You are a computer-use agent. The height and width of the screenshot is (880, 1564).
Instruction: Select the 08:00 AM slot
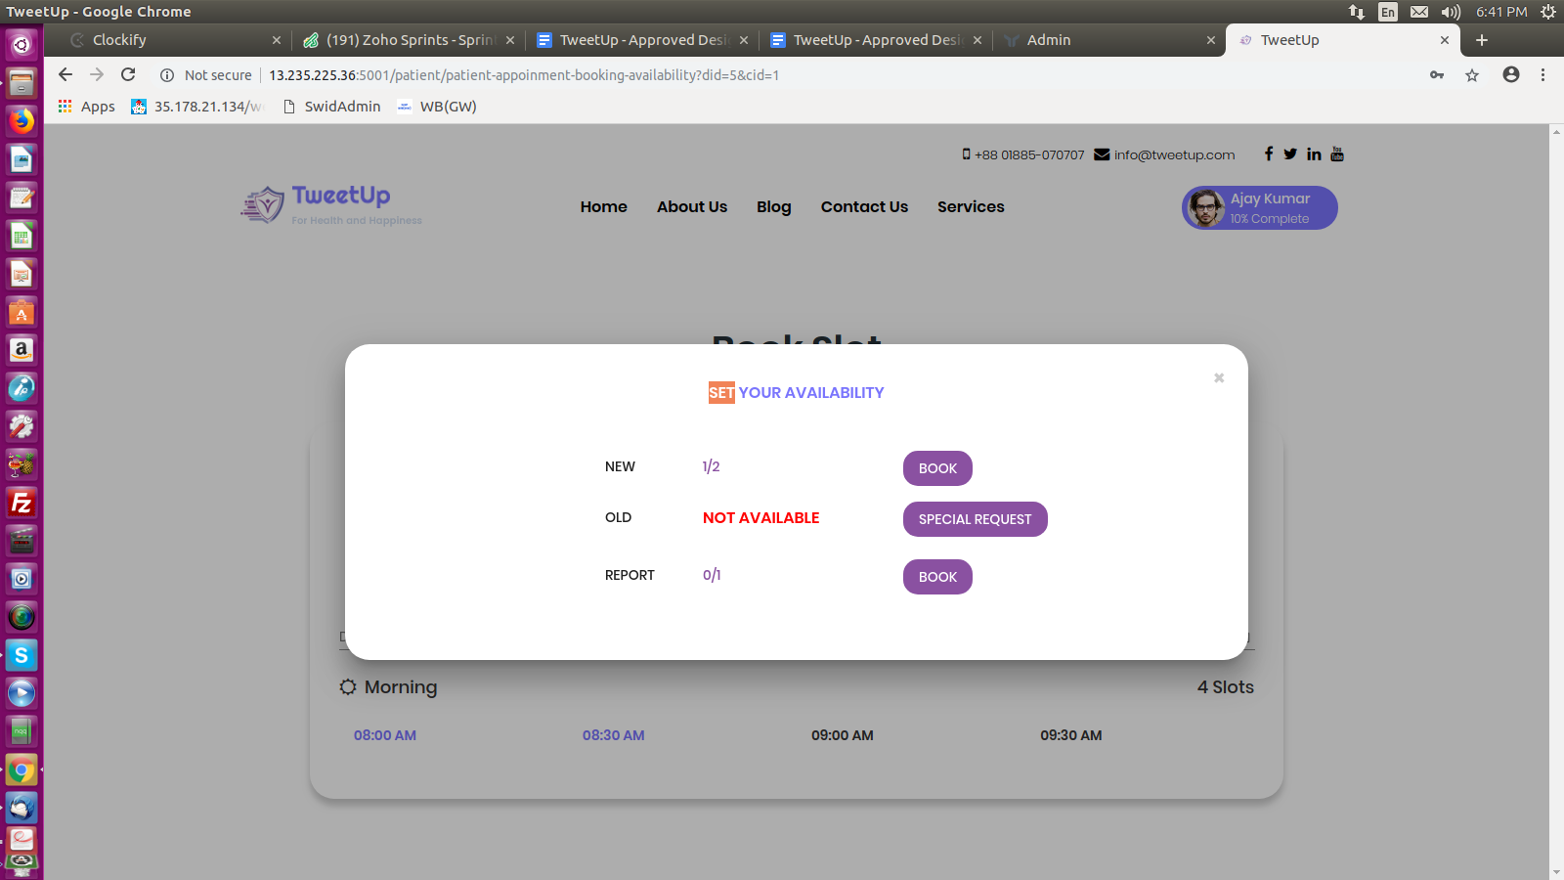385,735
